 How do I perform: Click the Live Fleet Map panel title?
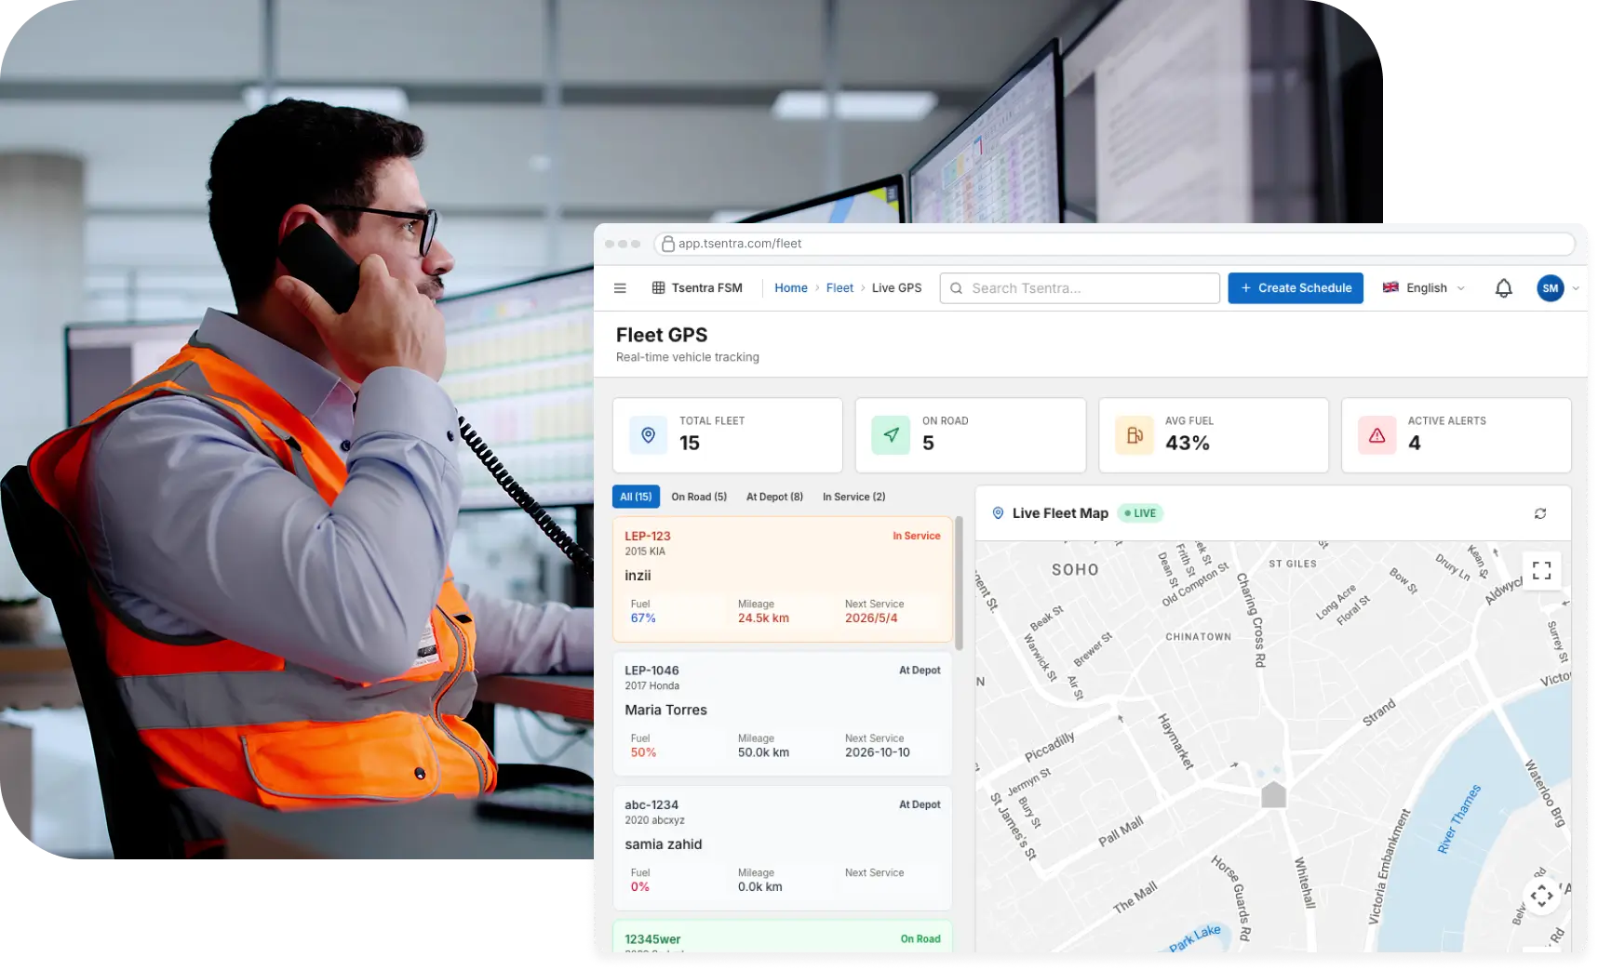1060,513
